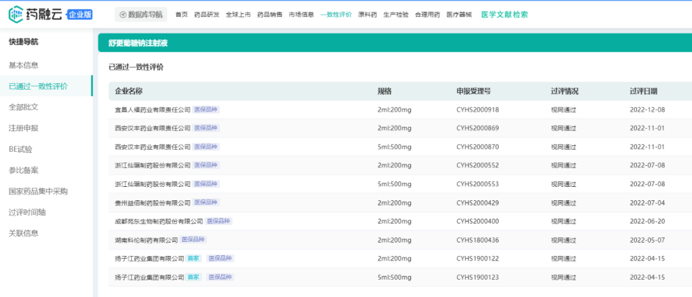The image size is (692, 297).
Task: Select 基本信息 in quick navigation
Action: click(x=23, y=65)
